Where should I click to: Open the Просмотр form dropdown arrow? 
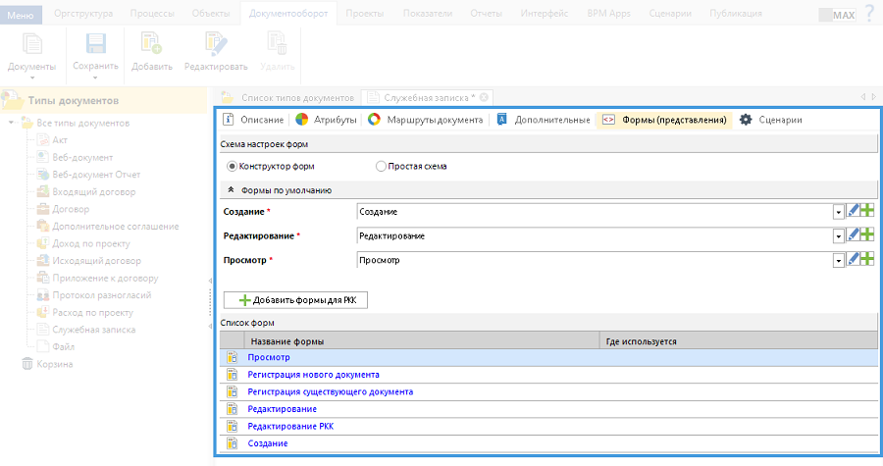click(x=839, y=261)
